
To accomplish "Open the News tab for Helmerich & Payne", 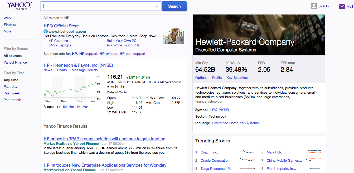I will [48, 70].
